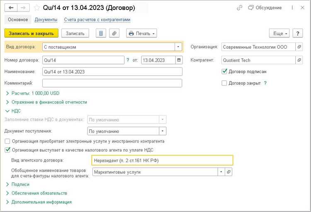The width and height of the screenshot is (311, 212).
Task: Go back with the left arrow button
Action: click(x=11, y=8)
